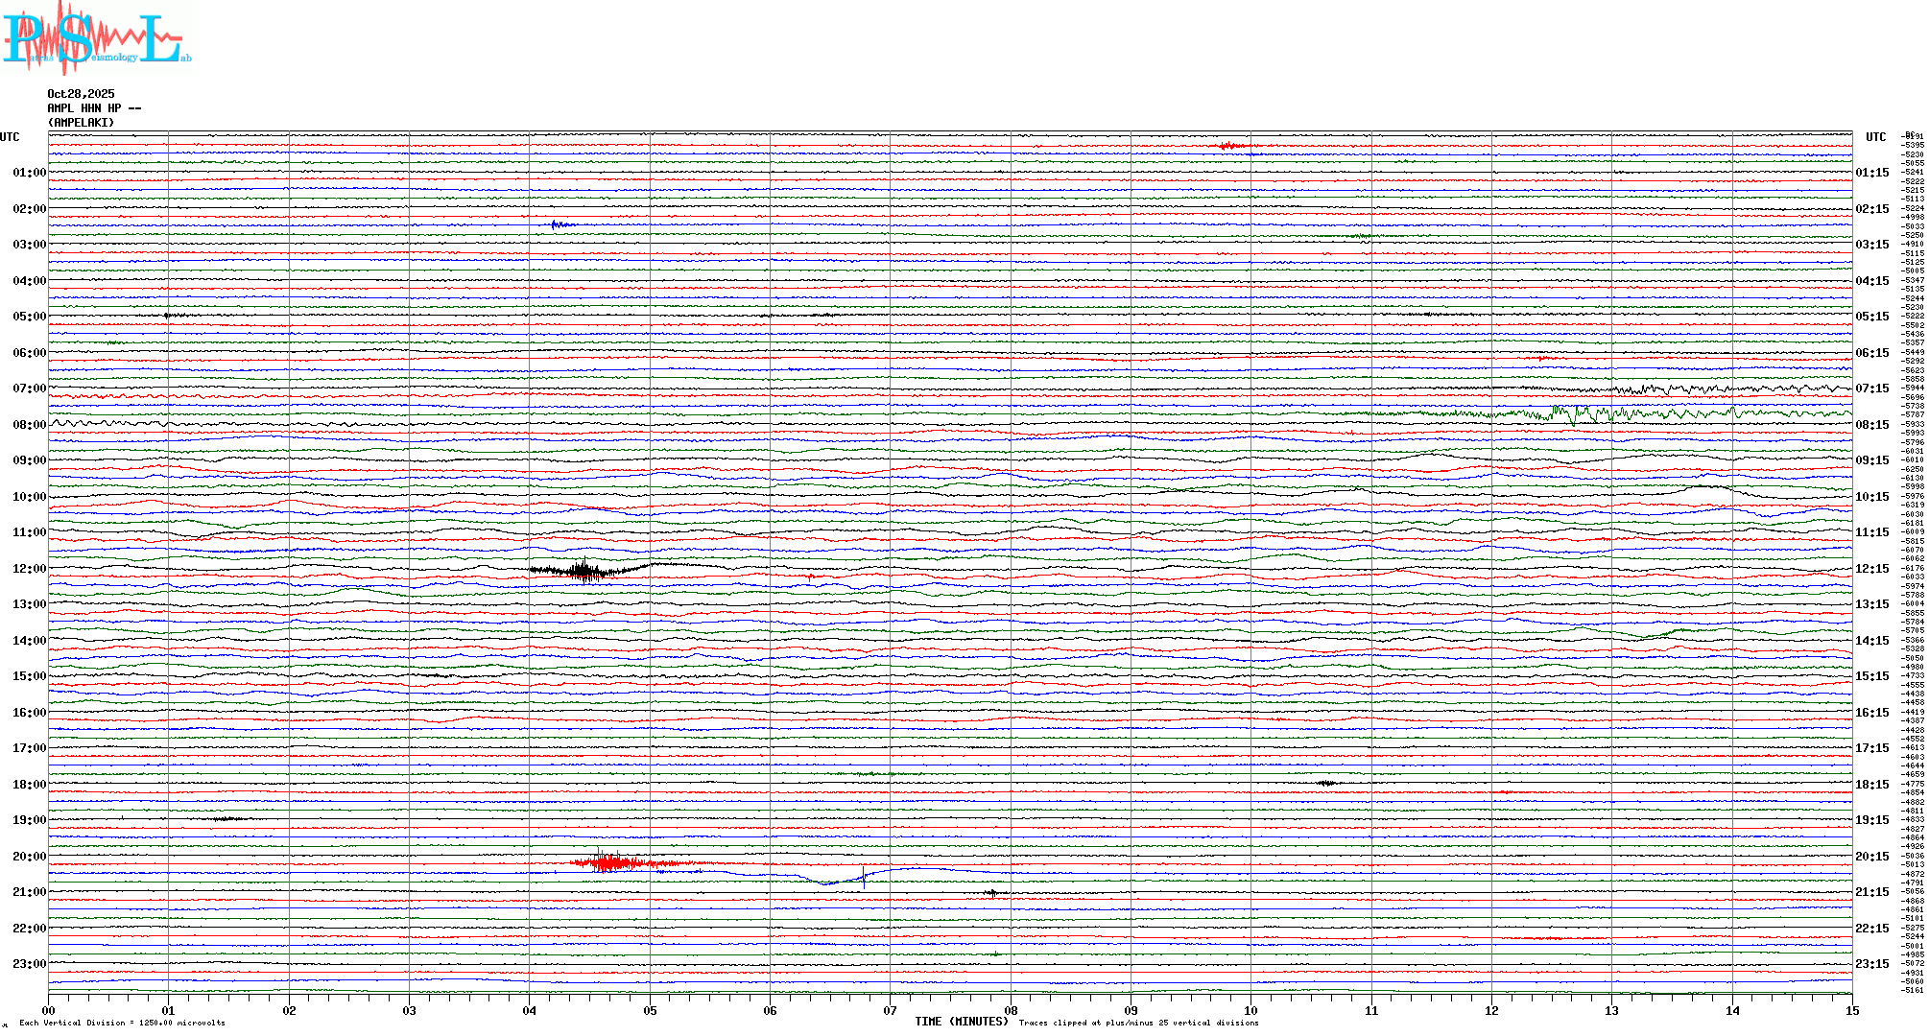Click the green disturbance near minute 13

click(1574, 414)
